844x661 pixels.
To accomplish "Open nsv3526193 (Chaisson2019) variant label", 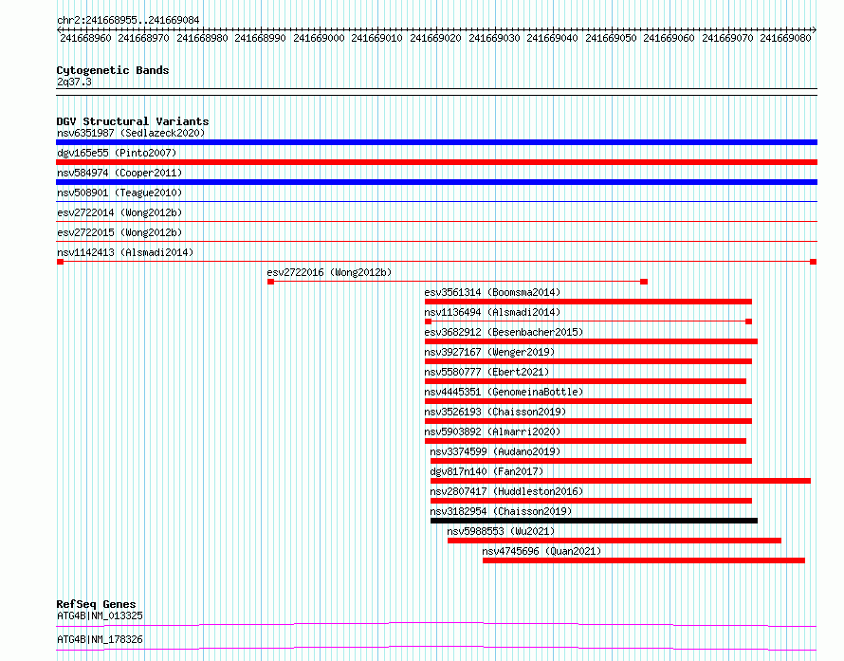I will 495,412.
